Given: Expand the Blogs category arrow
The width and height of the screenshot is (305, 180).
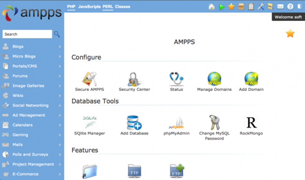Looking at the screenshot, I should pos(60,47).
